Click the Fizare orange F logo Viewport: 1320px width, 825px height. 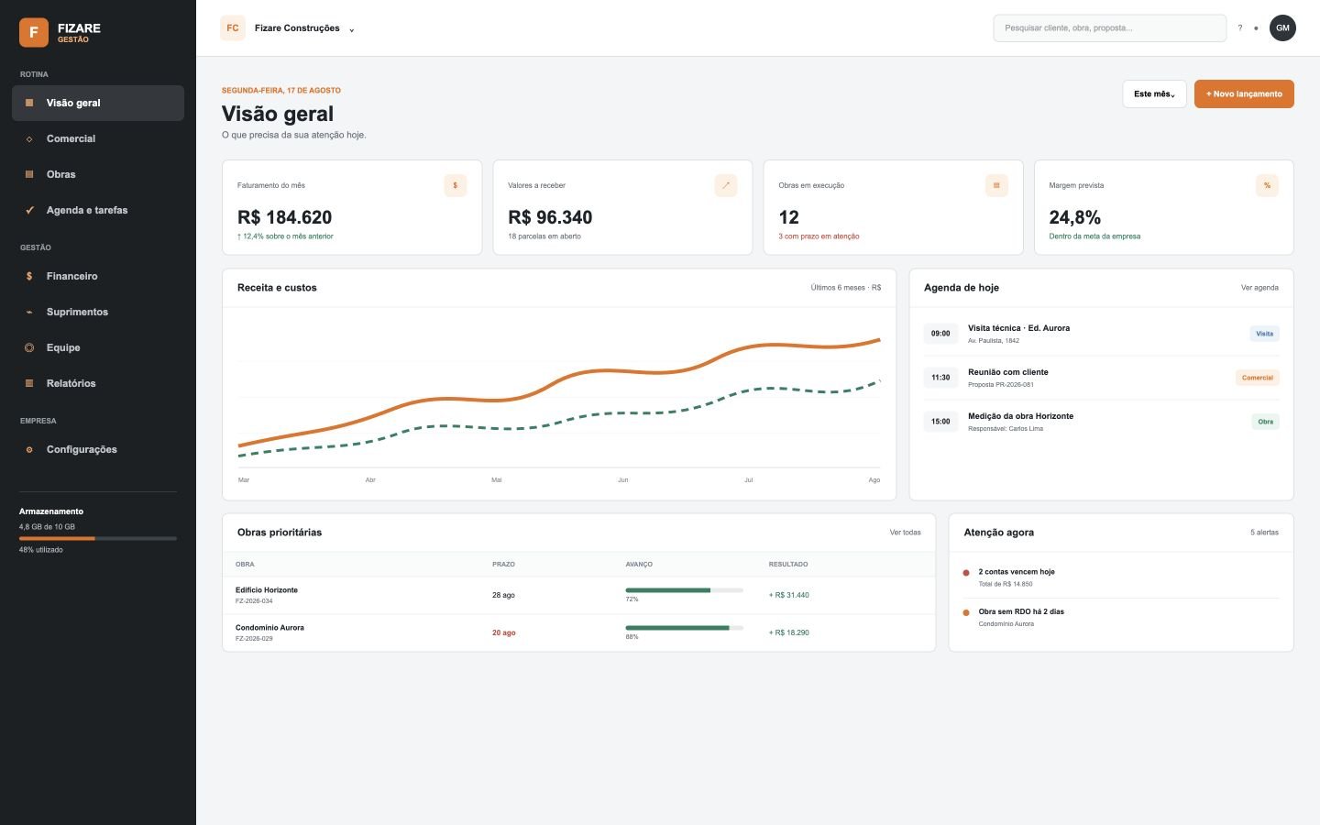pos(34,32)
